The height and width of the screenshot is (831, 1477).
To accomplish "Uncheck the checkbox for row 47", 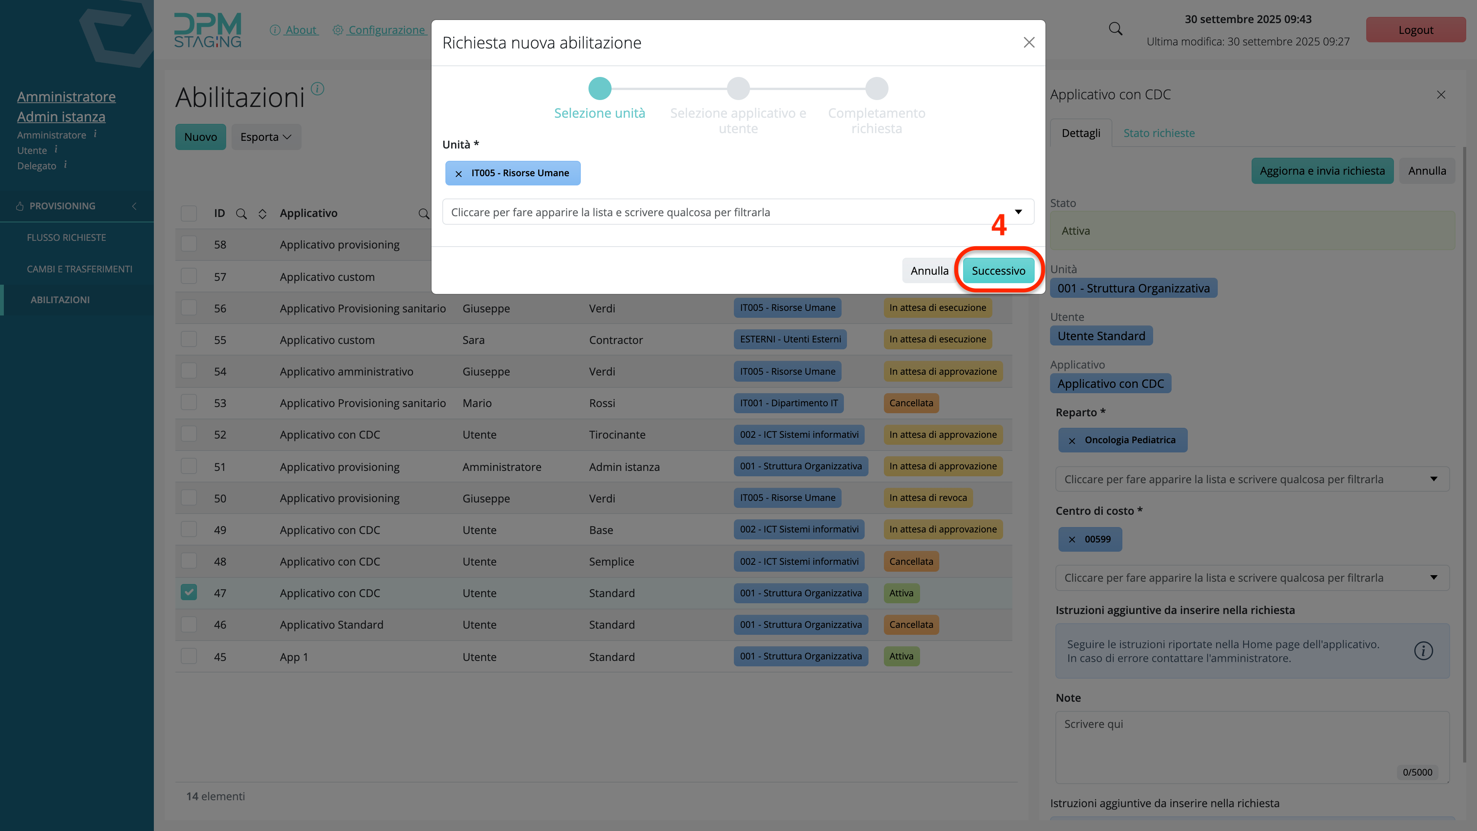I will [188, 592].
